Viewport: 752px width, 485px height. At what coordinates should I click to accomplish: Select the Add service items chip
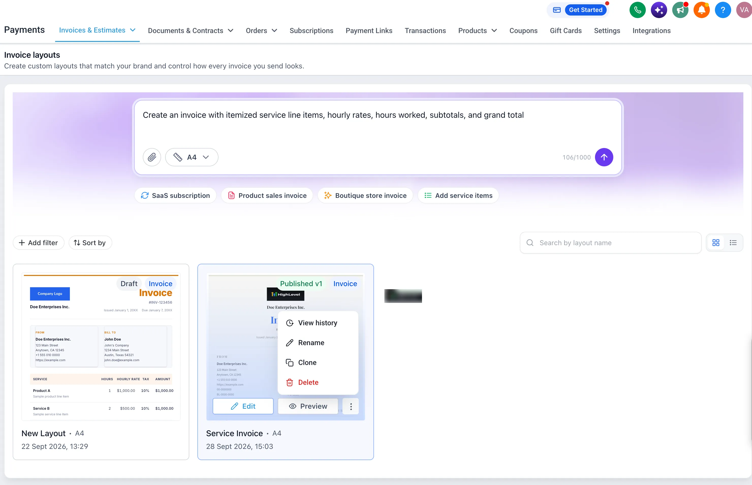click(x=458, y=195)
